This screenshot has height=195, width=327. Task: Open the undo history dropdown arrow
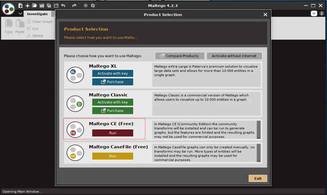67,4
